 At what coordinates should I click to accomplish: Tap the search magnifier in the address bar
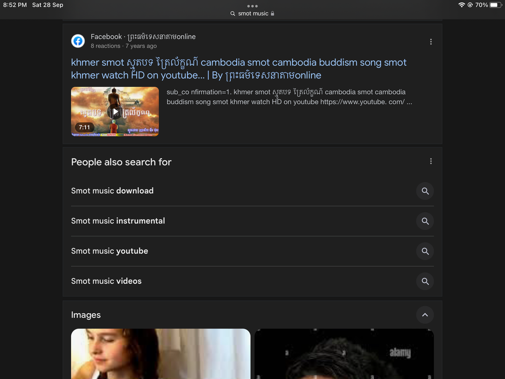point(232,14)
